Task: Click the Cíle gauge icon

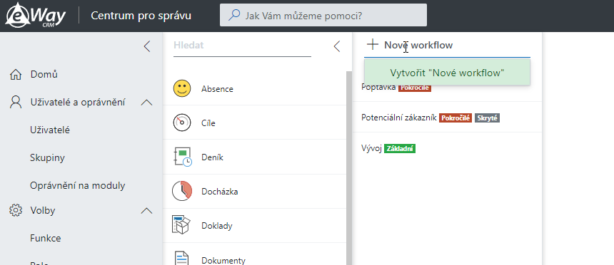Action: pos(181,123)
